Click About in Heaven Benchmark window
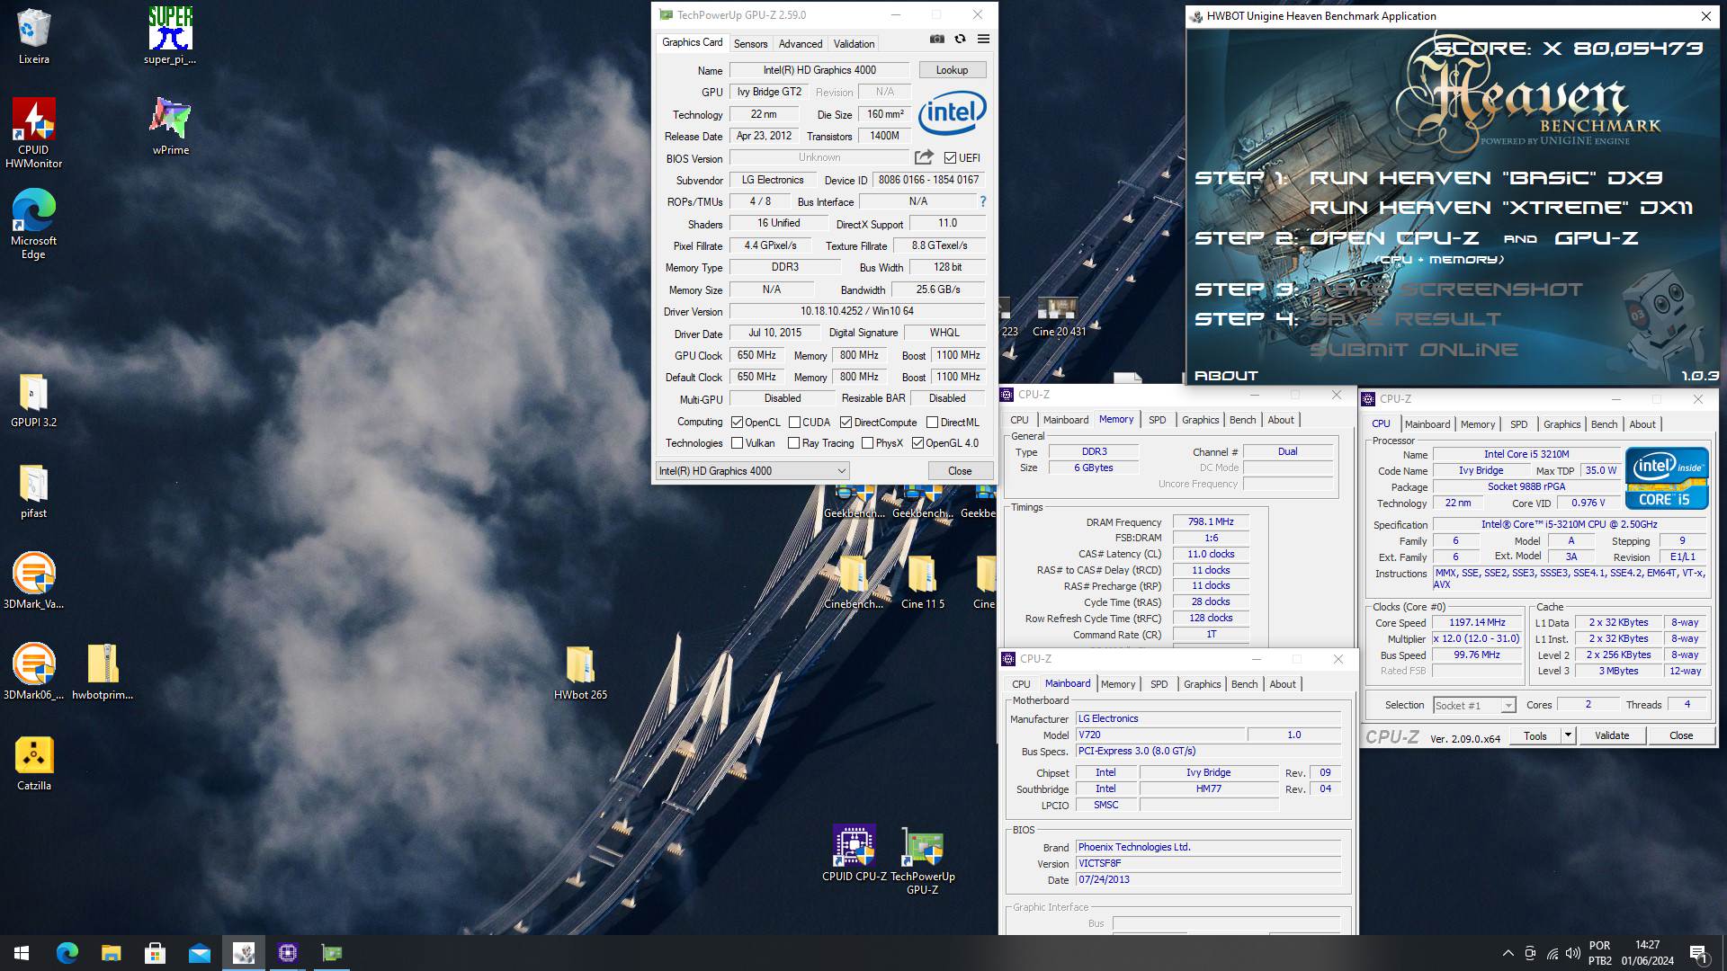The image size is (1727, 971). 1225,376
